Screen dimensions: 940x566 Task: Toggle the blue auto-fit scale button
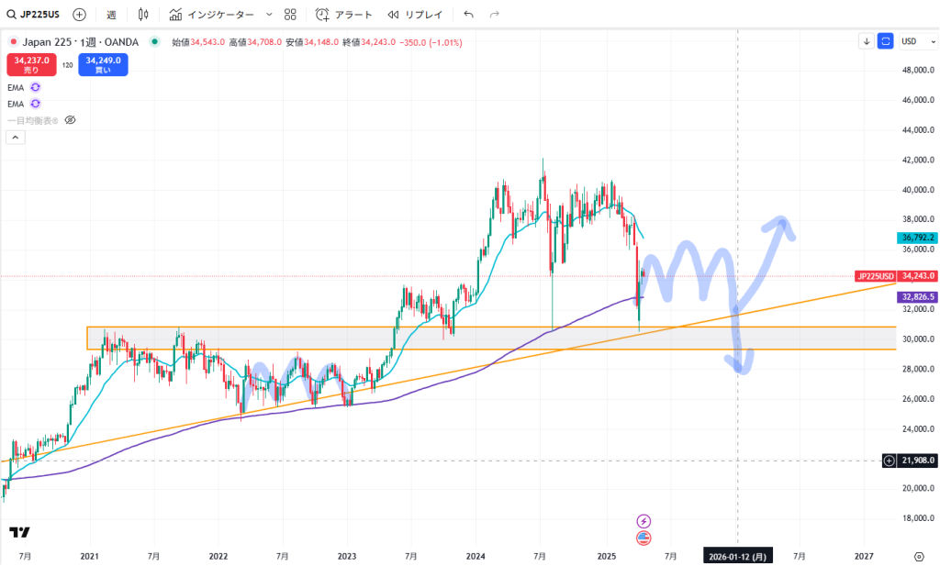[886, 41]
